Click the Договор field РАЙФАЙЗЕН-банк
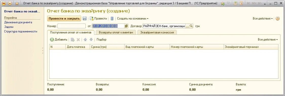The height and width of the screenshot is (96, 285). click(x=164, y=26)
